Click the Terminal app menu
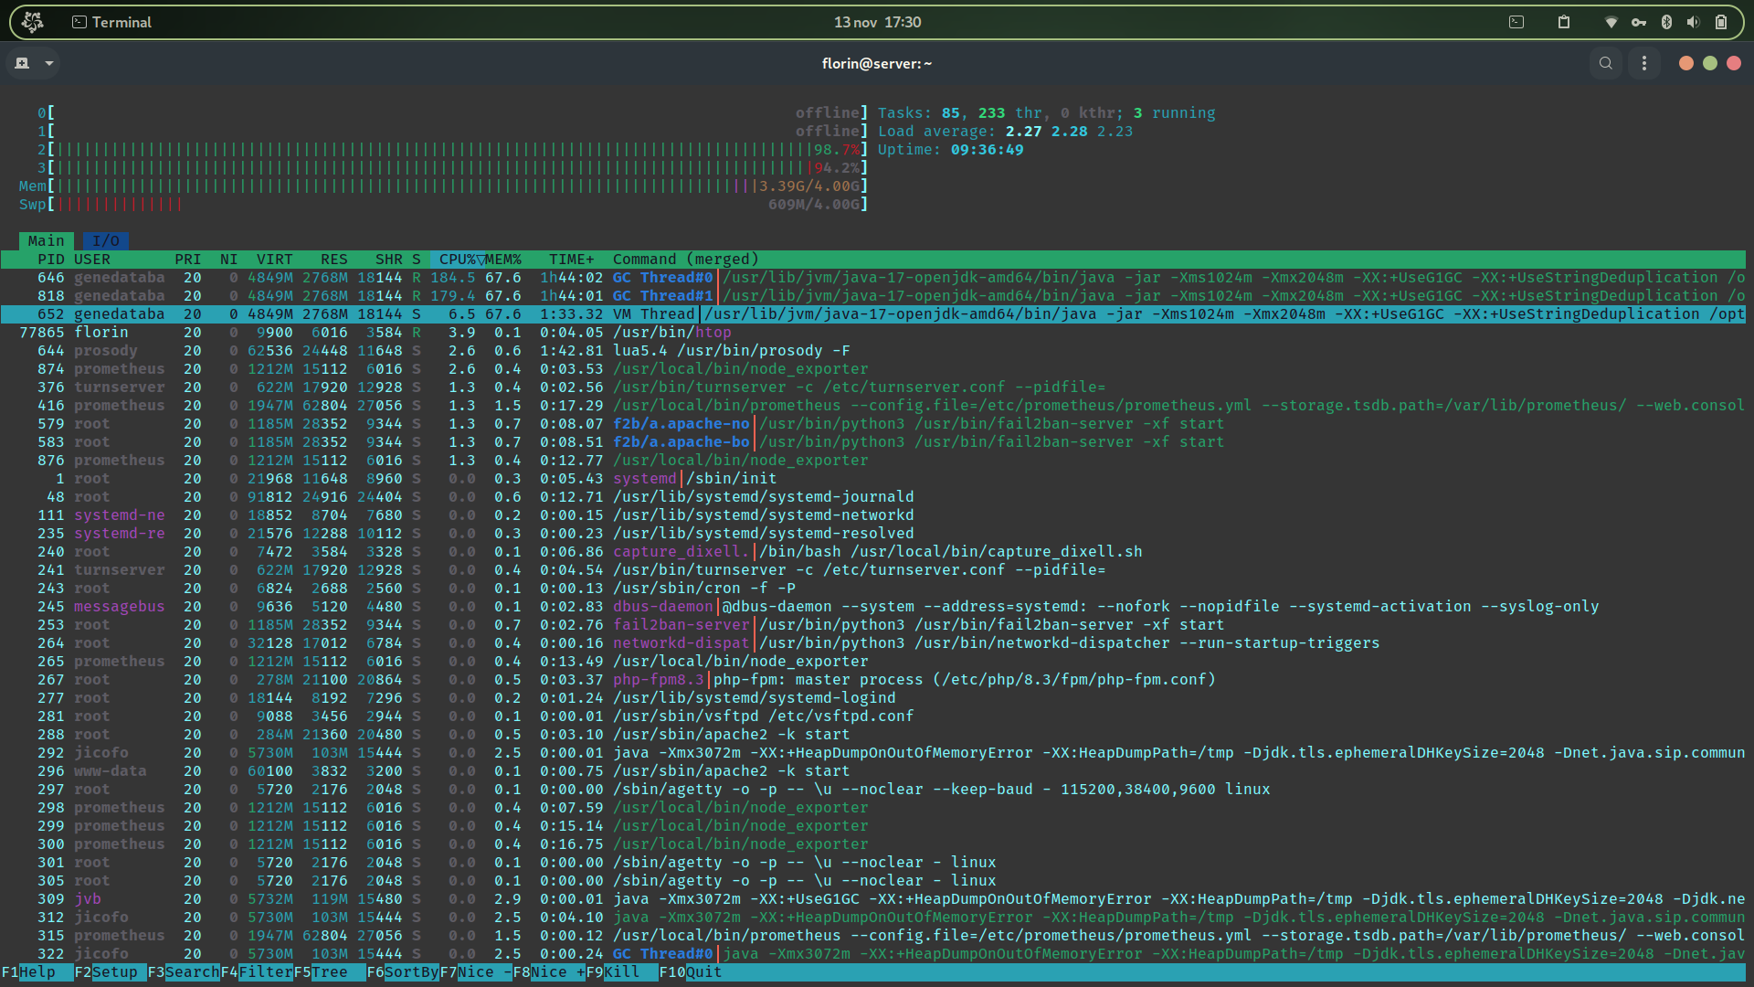1754x987 pixels. coord(111,22)
